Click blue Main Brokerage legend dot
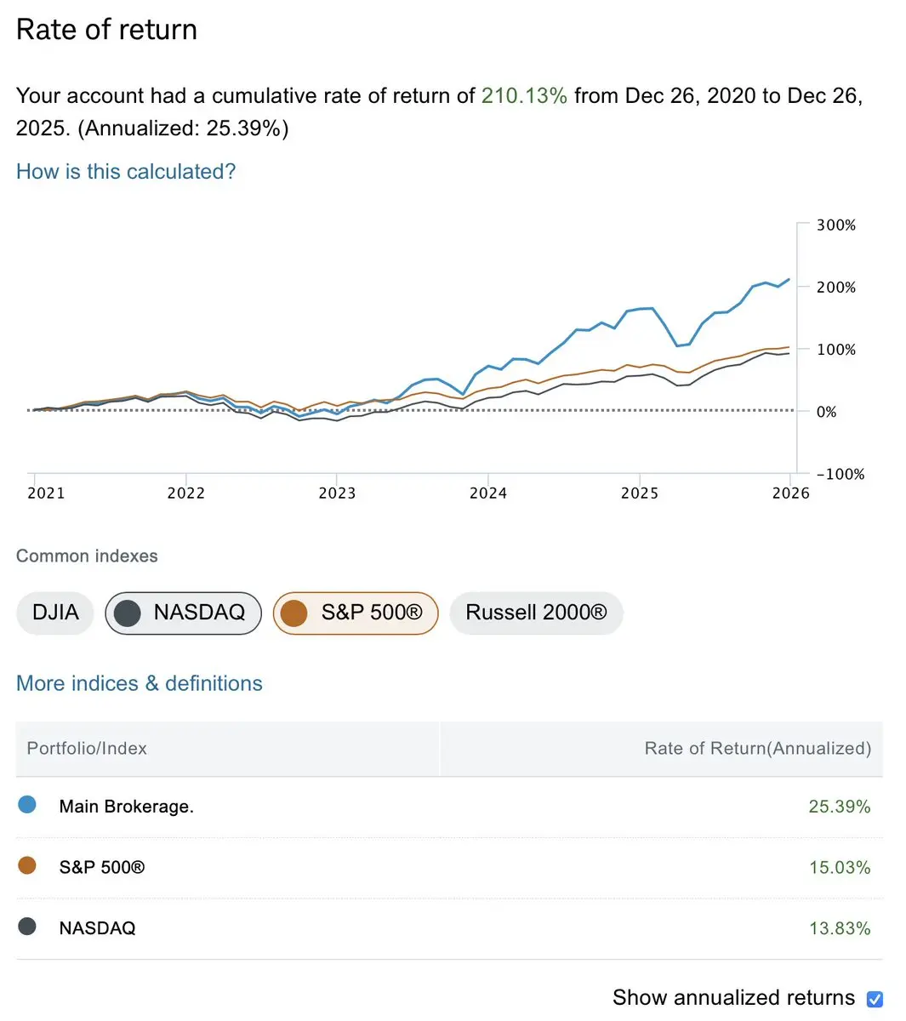This screenshot has width=906, height=1021. click(27, 805)
